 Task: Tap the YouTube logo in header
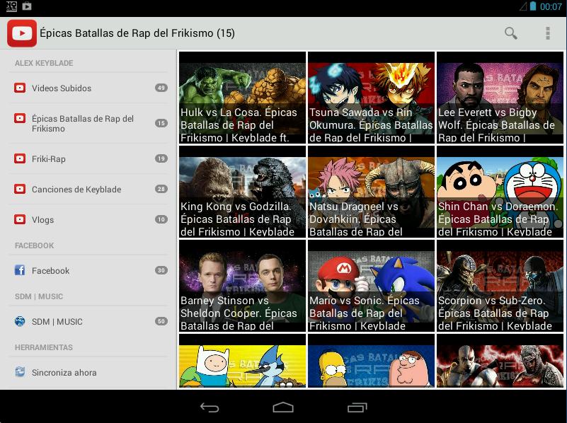click(x=22, y=33)
